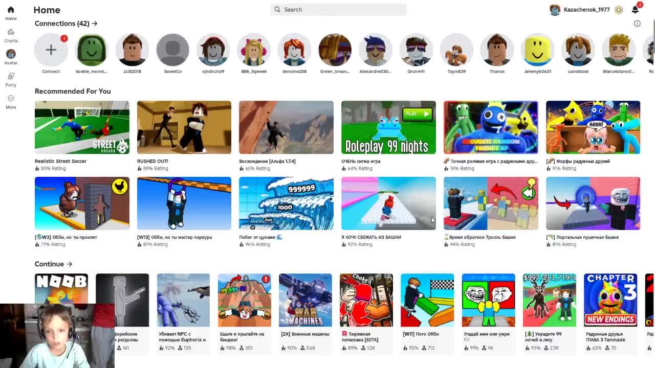Open koekie_monst friend avatar
This screenshot has height=368, width=655.
[x=92, y=50]
